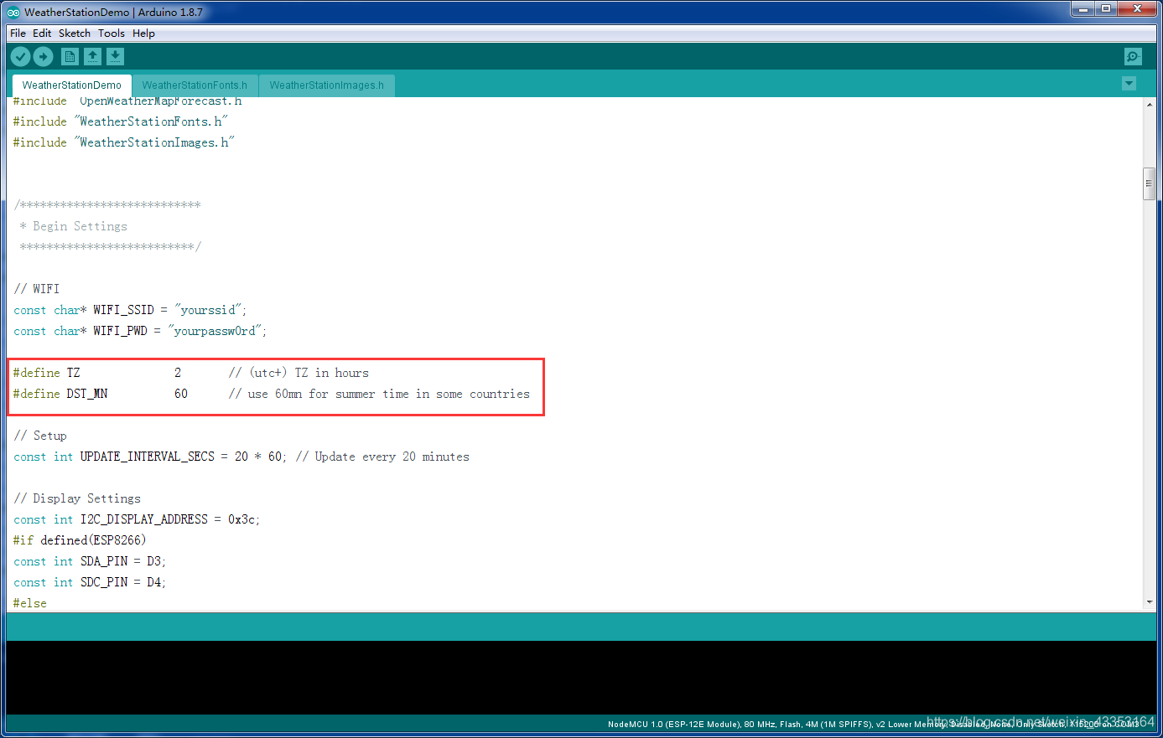Open a sketch with the Open icon

point(93,56)
